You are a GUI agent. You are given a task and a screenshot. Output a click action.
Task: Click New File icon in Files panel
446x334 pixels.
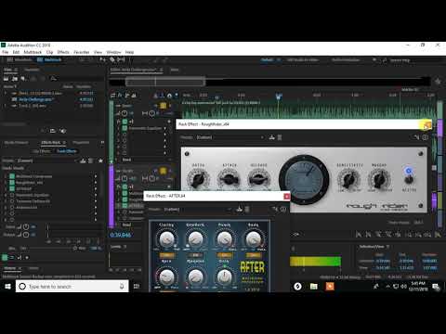click(23, 79)
